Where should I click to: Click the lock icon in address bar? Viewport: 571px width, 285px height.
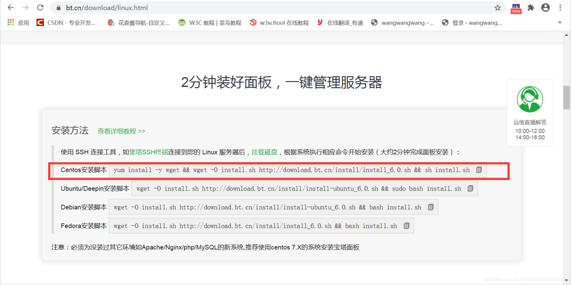[58, 8]
